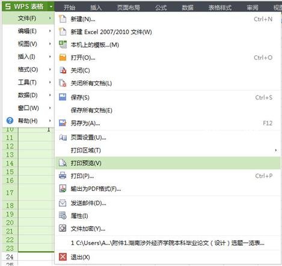Click the orange folder 打开(O) icon
The width and height of the screenshot is (282, 266).
63,58
